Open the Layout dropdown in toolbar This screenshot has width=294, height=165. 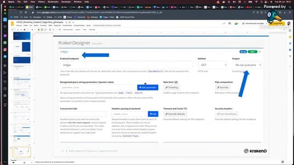[78, 29]
